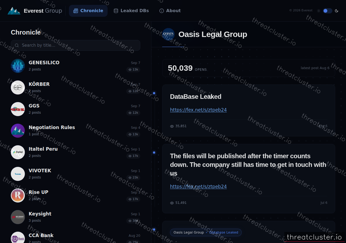
Task: Click the GGS logo avatar
Action: point(18,109)
